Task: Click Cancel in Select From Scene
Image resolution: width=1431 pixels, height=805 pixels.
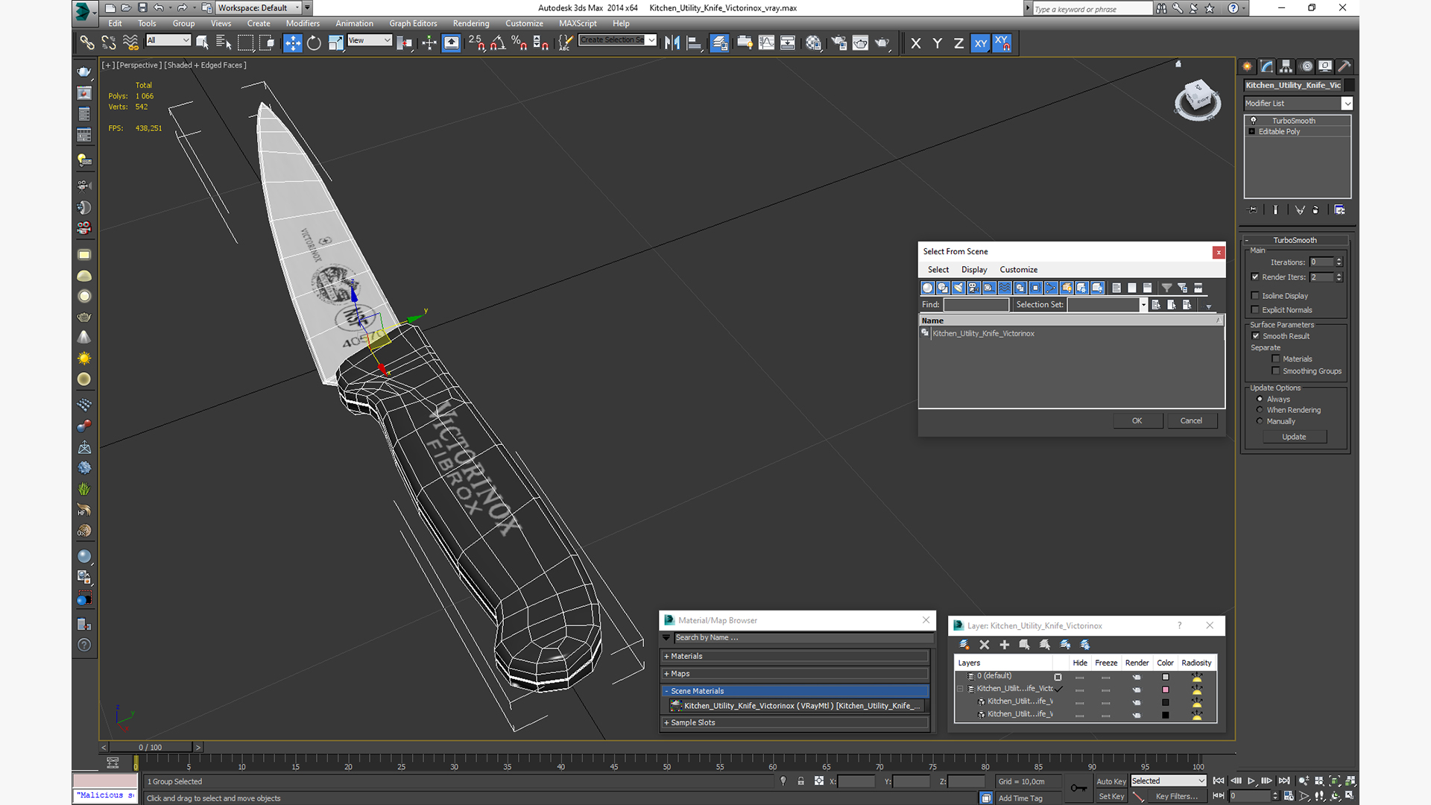Action: pyautogui.click(x=1191, y=421)
